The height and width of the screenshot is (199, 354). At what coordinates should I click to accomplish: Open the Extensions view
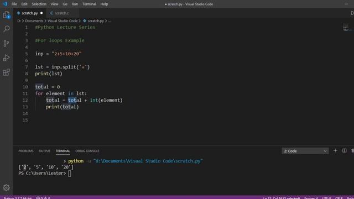pyautogui.click(x=6, y=72)
